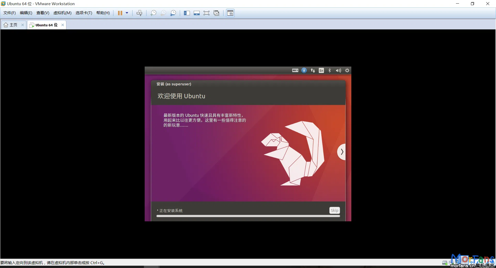
Task: Click the status bar hint about Ctrl+G
Action: pyautogui.click(x=52, y=263)
